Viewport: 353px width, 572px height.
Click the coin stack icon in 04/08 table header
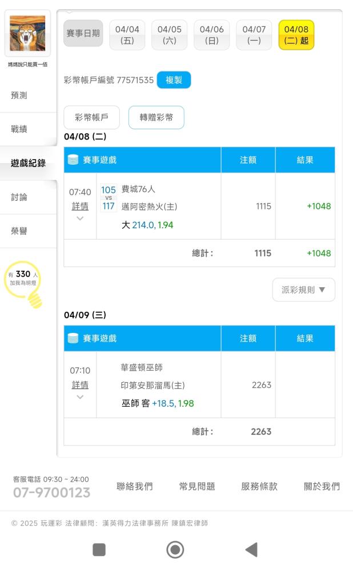[x=73, y=160]
